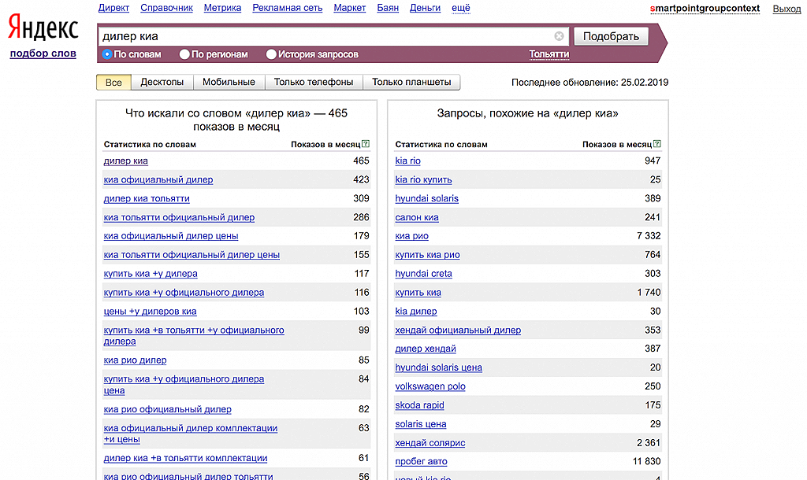Image resolution: width=807 pixels, height=480 pixels.
Task: Switch to the 'Десктопы' tab
Action: tap(162, 82)
